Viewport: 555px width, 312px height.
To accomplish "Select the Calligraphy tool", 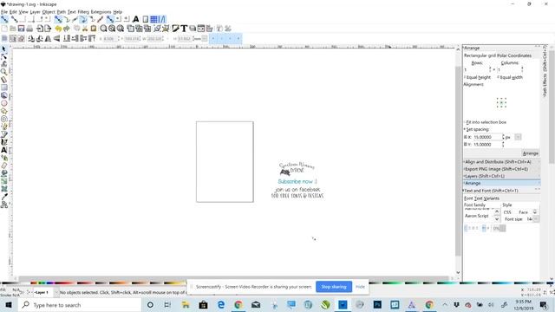I will pyautogui.click(x=3, y=142).
